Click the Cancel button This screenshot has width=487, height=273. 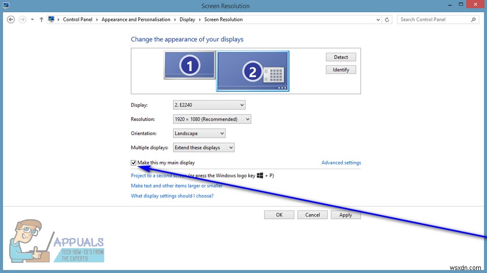(313, 215)
